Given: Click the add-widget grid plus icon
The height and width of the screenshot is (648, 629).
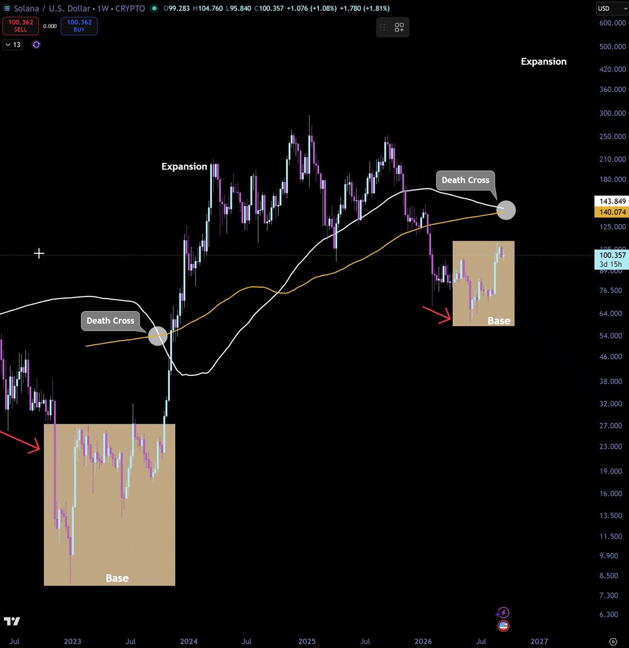Looking at the screenshot, I should point(399,28).
